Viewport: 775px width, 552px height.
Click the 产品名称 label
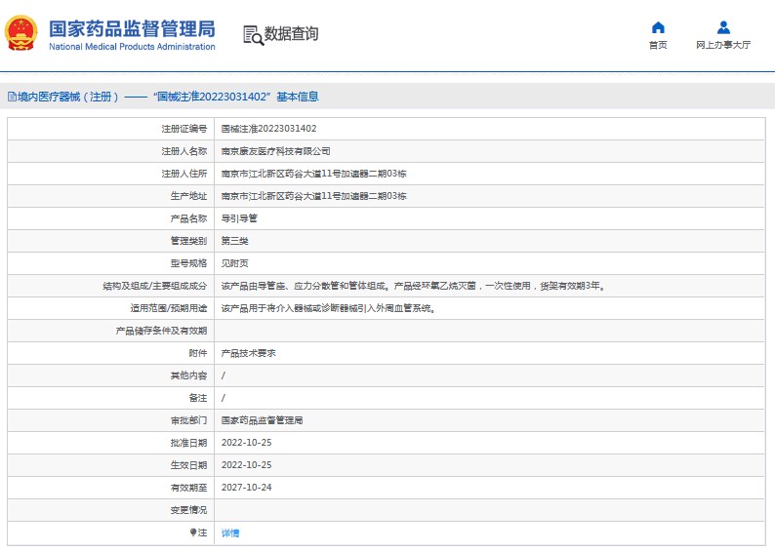[x=188, y=218]
